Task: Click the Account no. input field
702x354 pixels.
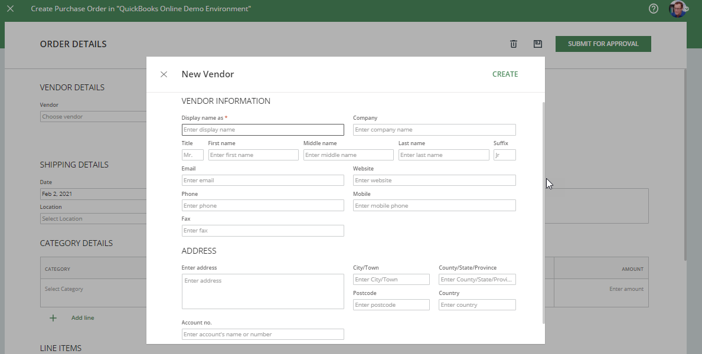Action: pyautogui.click(x=263, y=335)
